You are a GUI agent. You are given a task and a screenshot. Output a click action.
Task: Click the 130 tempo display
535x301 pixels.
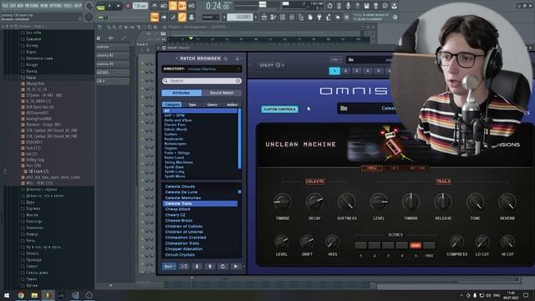pyautogui.click(x=140, y=6)
